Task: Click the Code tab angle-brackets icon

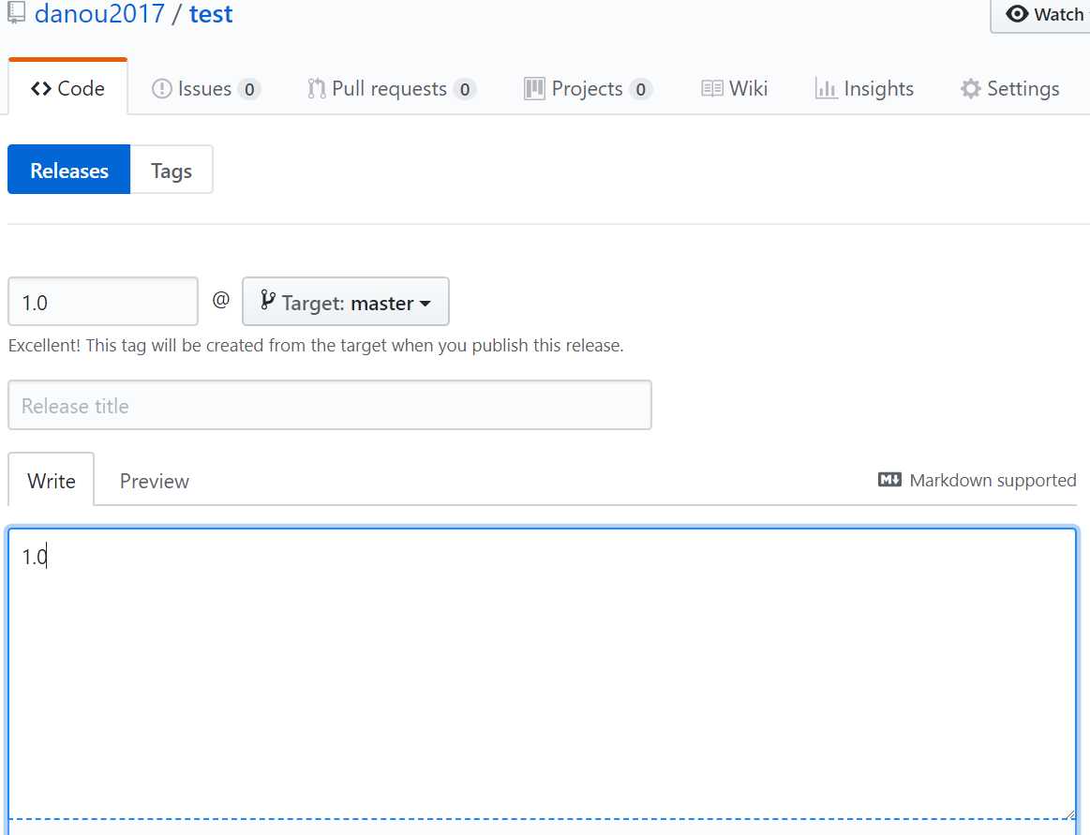Action: coord(41,88)
